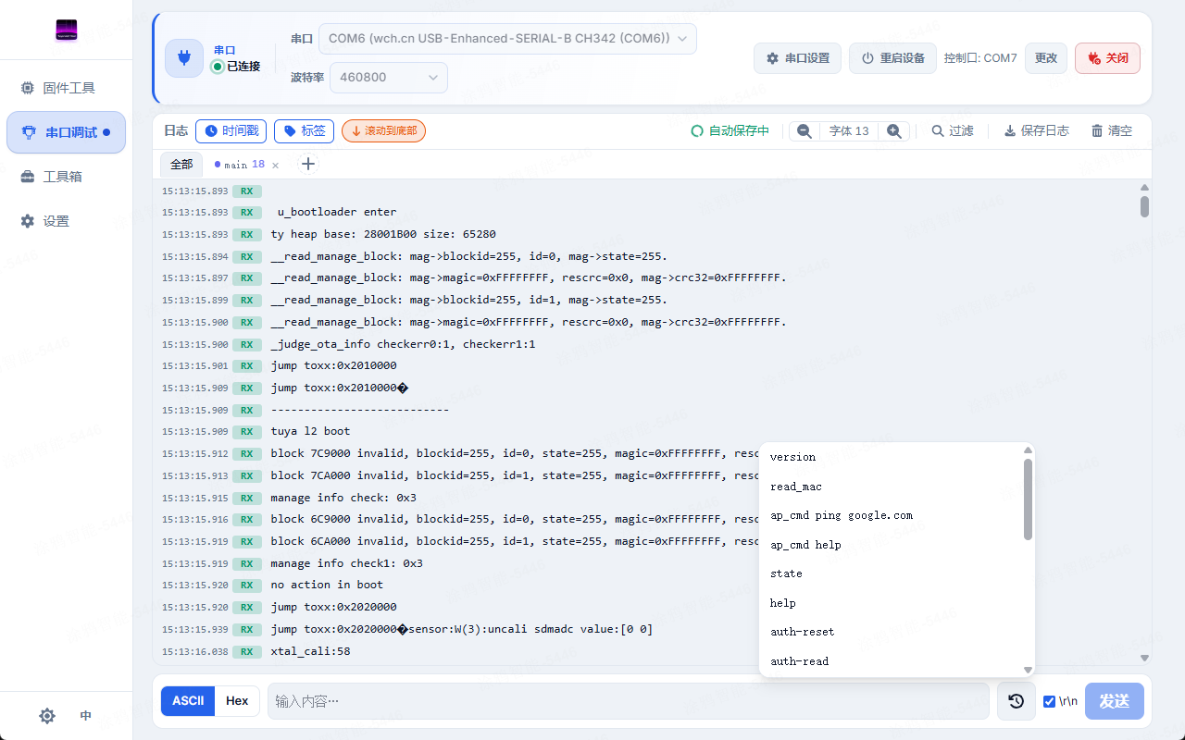This screenshot has height=740, width=1185.
Task: Click history popup scroll-down arrow
Action: (1028, 670)
